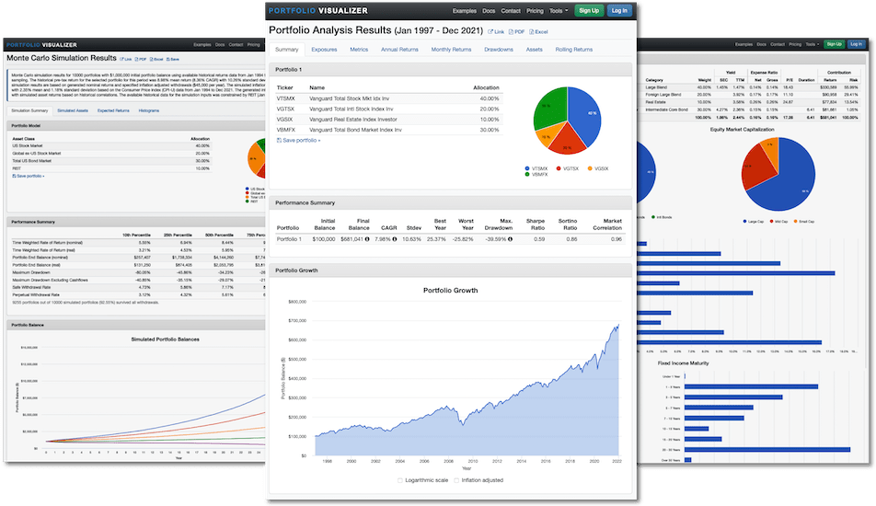
Task: Click the blue 40% slice of allocation pie chart
Action: click(585, 116)
